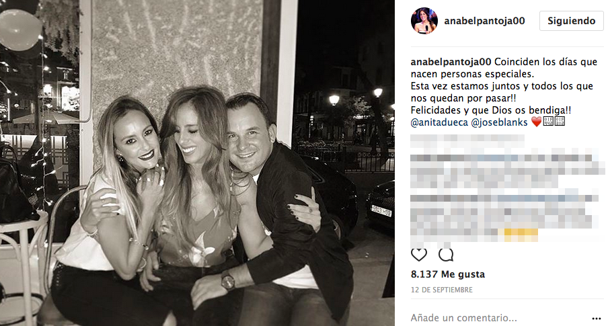Click the first blurred comment line
The width and height of the screenshot is (608, 326).
pyautogui.click(x=467, y=139)
